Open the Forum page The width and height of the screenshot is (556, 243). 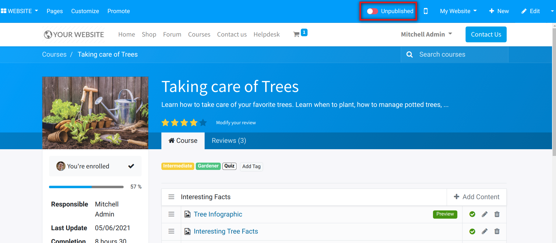pos(172,34)
